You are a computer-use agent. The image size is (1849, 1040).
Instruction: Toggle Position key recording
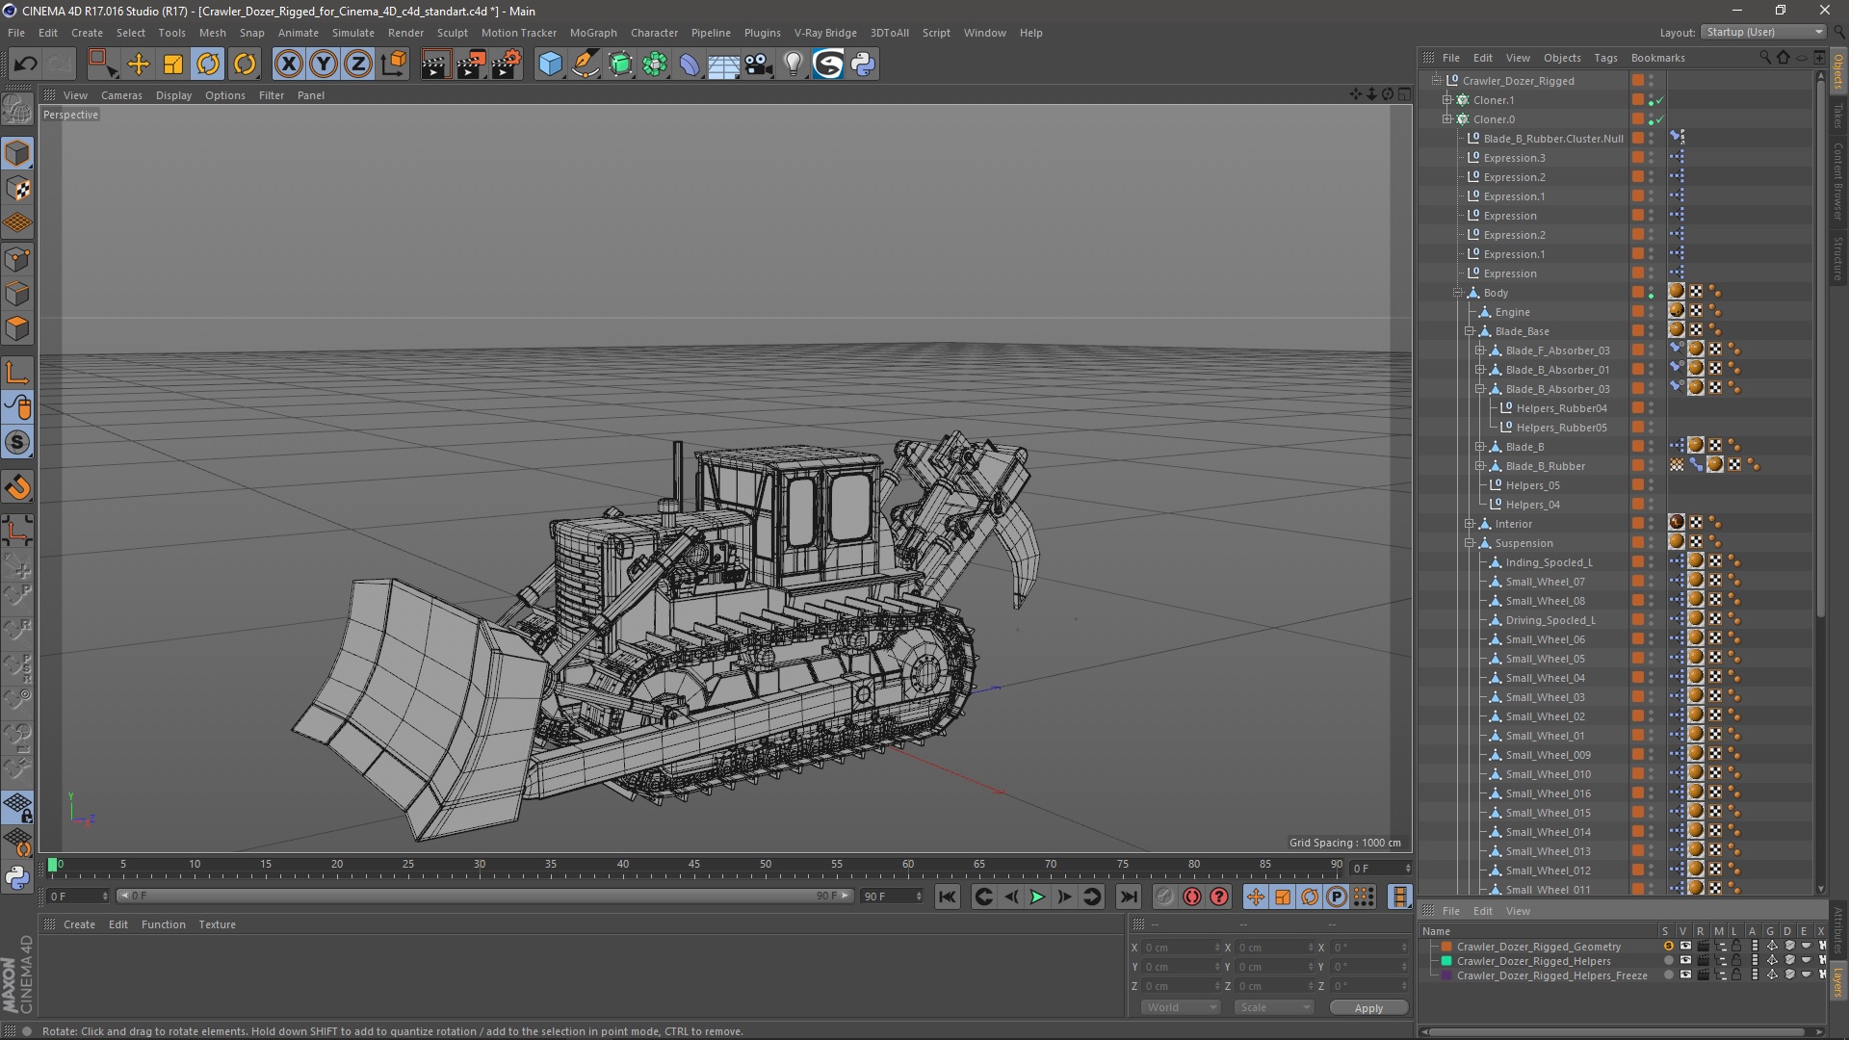[x=1255, y=897]
